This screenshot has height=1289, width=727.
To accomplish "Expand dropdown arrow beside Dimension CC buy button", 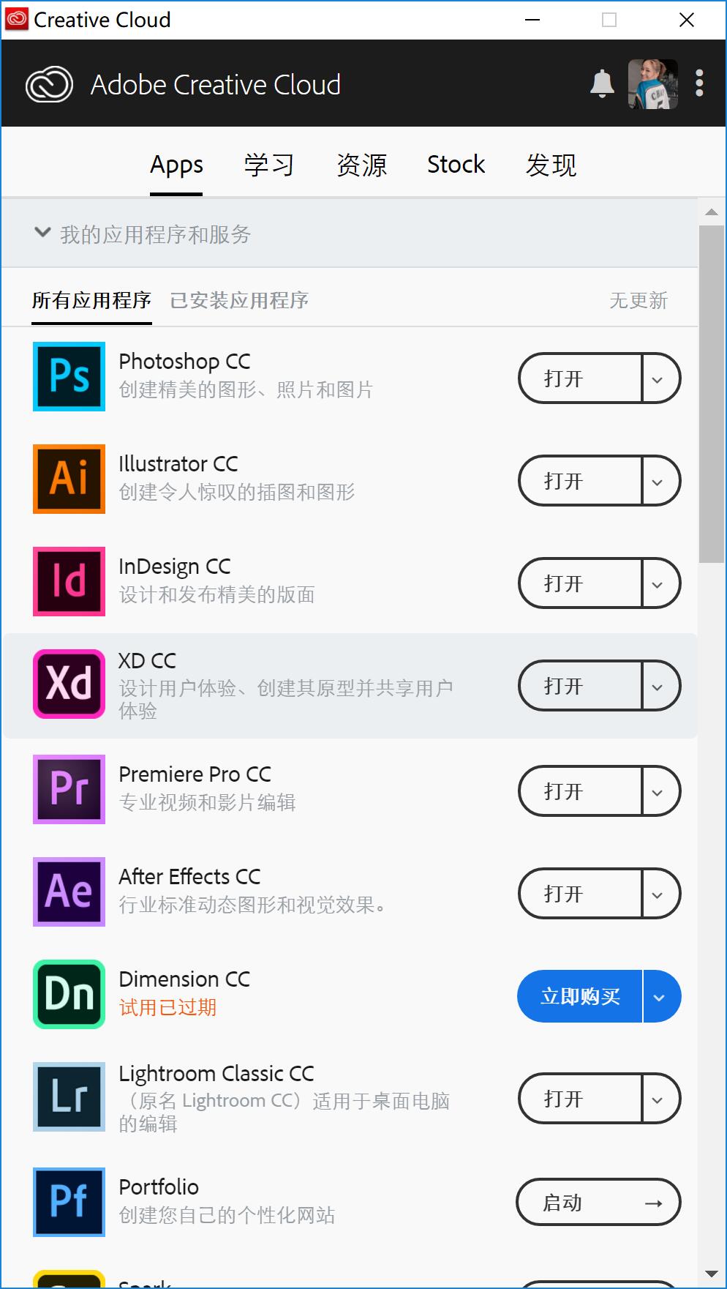I will click(659, 997).
